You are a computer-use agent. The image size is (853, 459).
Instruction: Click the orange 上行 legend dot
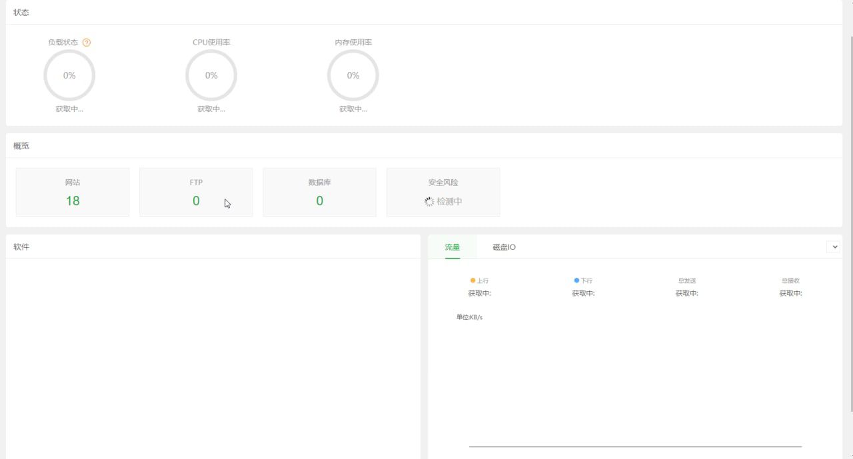473,280
